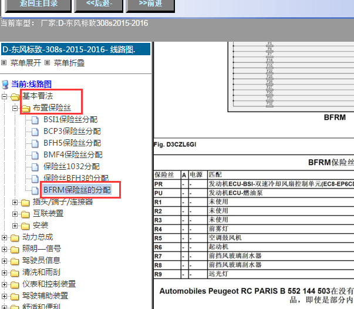This screenshot has width=354, height=309.
Task: Click the 菜单折叠 list icon
Action: [x=47, y=63]
